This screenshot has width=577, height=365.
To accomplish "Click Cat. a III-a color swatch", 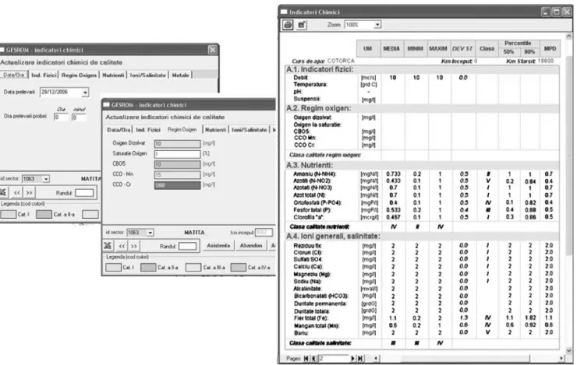I will point(193,267).
